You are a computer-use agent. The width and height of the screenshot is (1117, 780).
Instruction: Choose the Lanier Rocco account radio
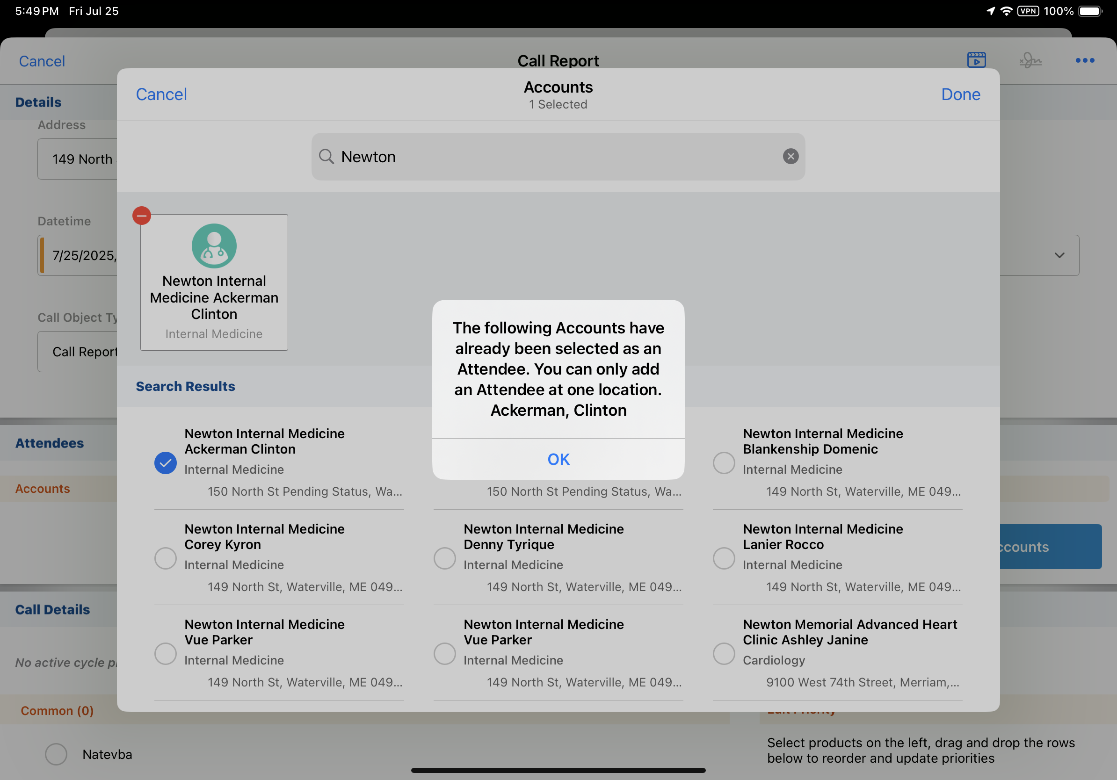pos(724,558)
